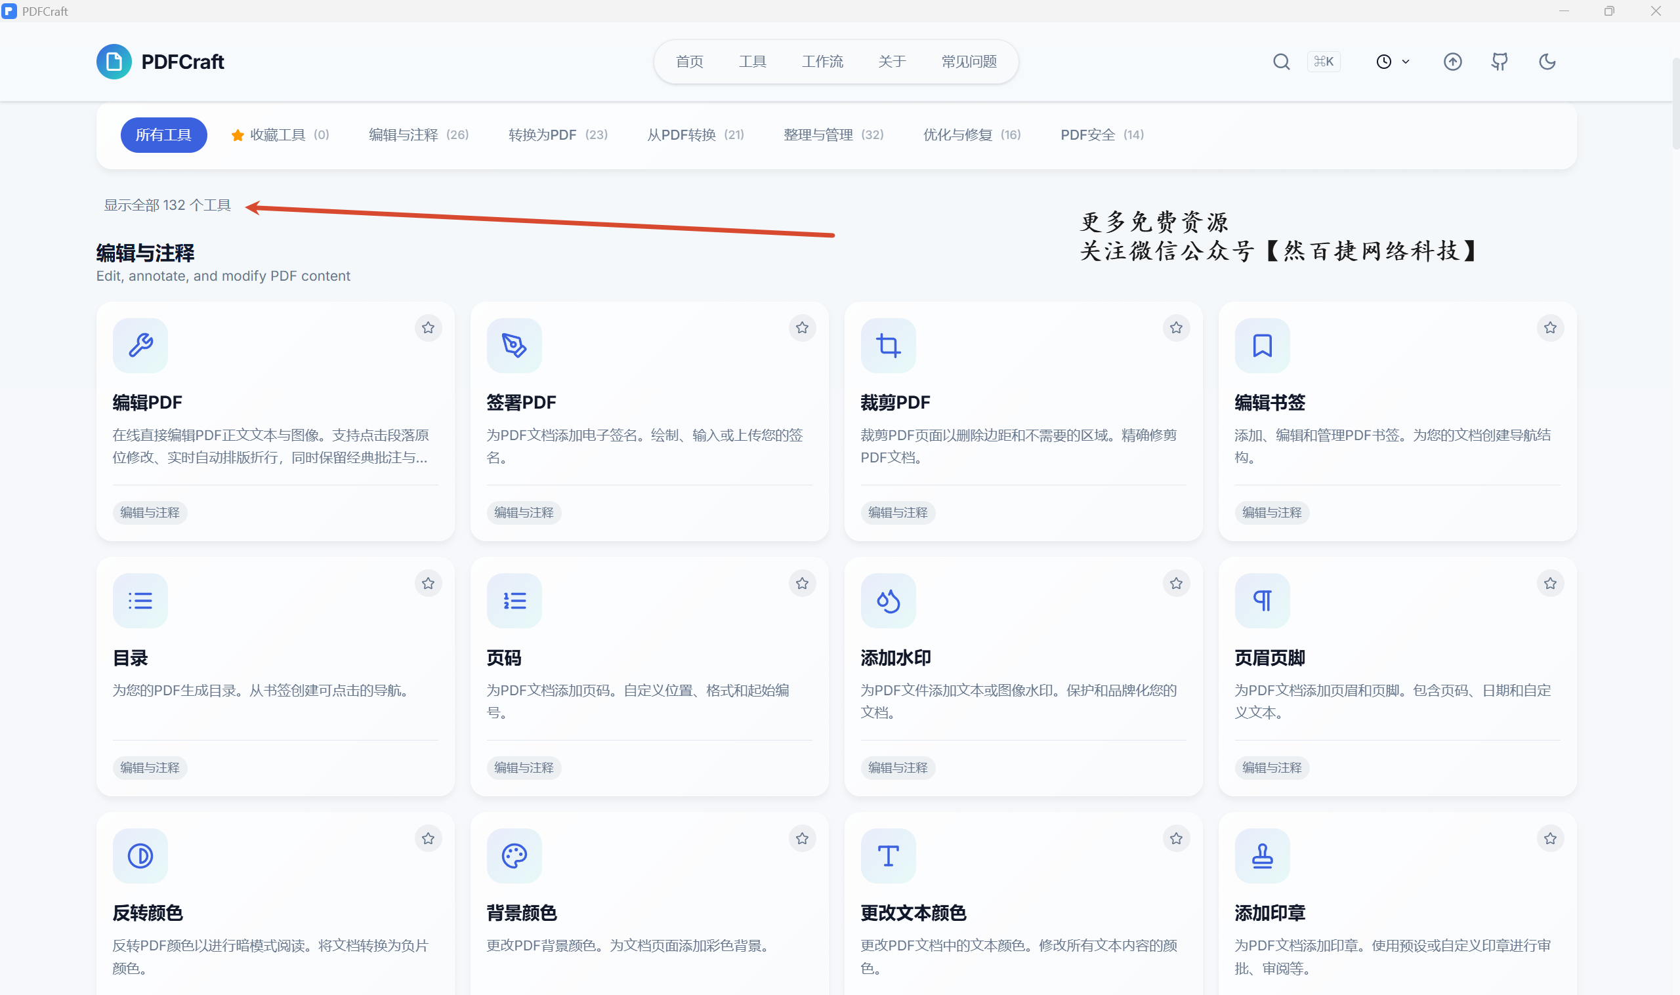Favorite the 裁剪PDF tool star
The image size is (1680, 995).
(1177, 328)
